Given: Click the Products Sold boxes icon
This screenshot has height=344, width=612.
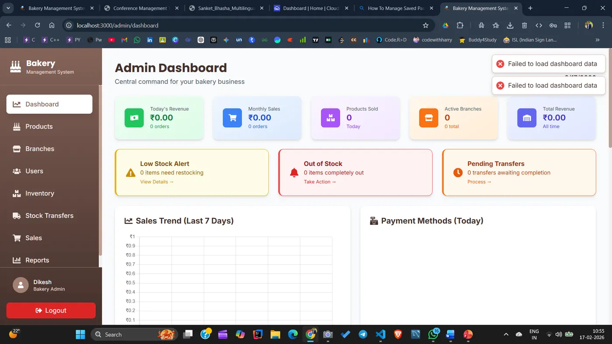Looking at the screenshot, I should tap(330, 118).
